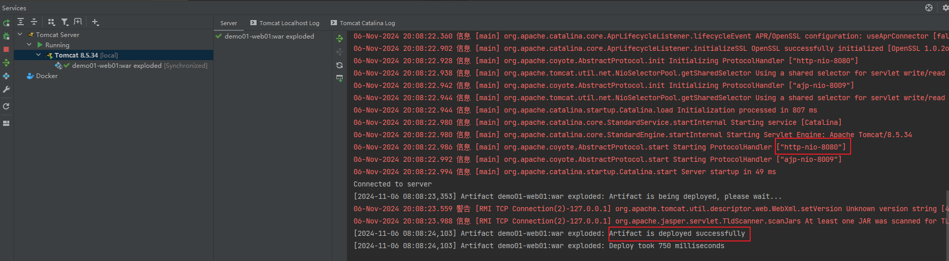The image size is (949, 261).
Task: Collapse all services in the tree
Action: (x=34, y=22)
